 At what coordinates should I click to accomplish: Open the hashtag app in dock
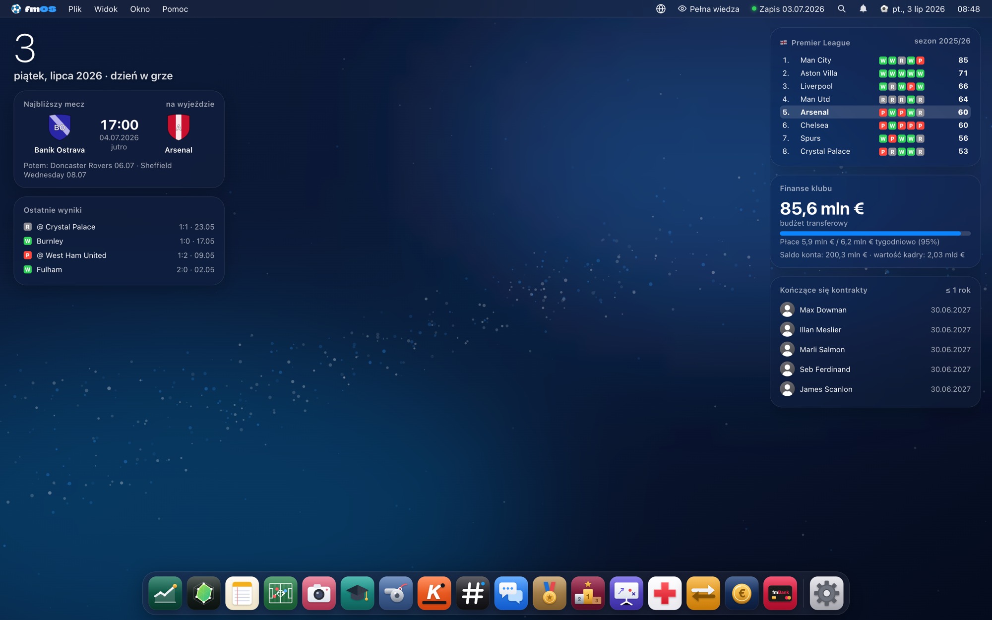click(473, 593)
